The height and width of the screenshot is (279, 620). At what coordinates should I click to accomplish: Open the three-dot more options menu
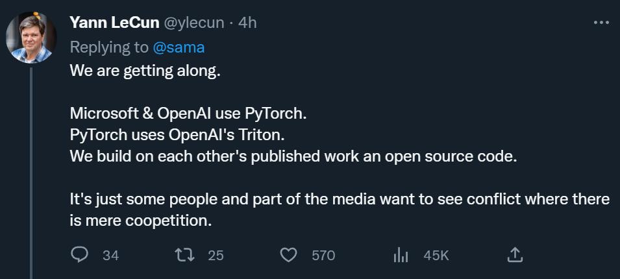tap(601, 22)
